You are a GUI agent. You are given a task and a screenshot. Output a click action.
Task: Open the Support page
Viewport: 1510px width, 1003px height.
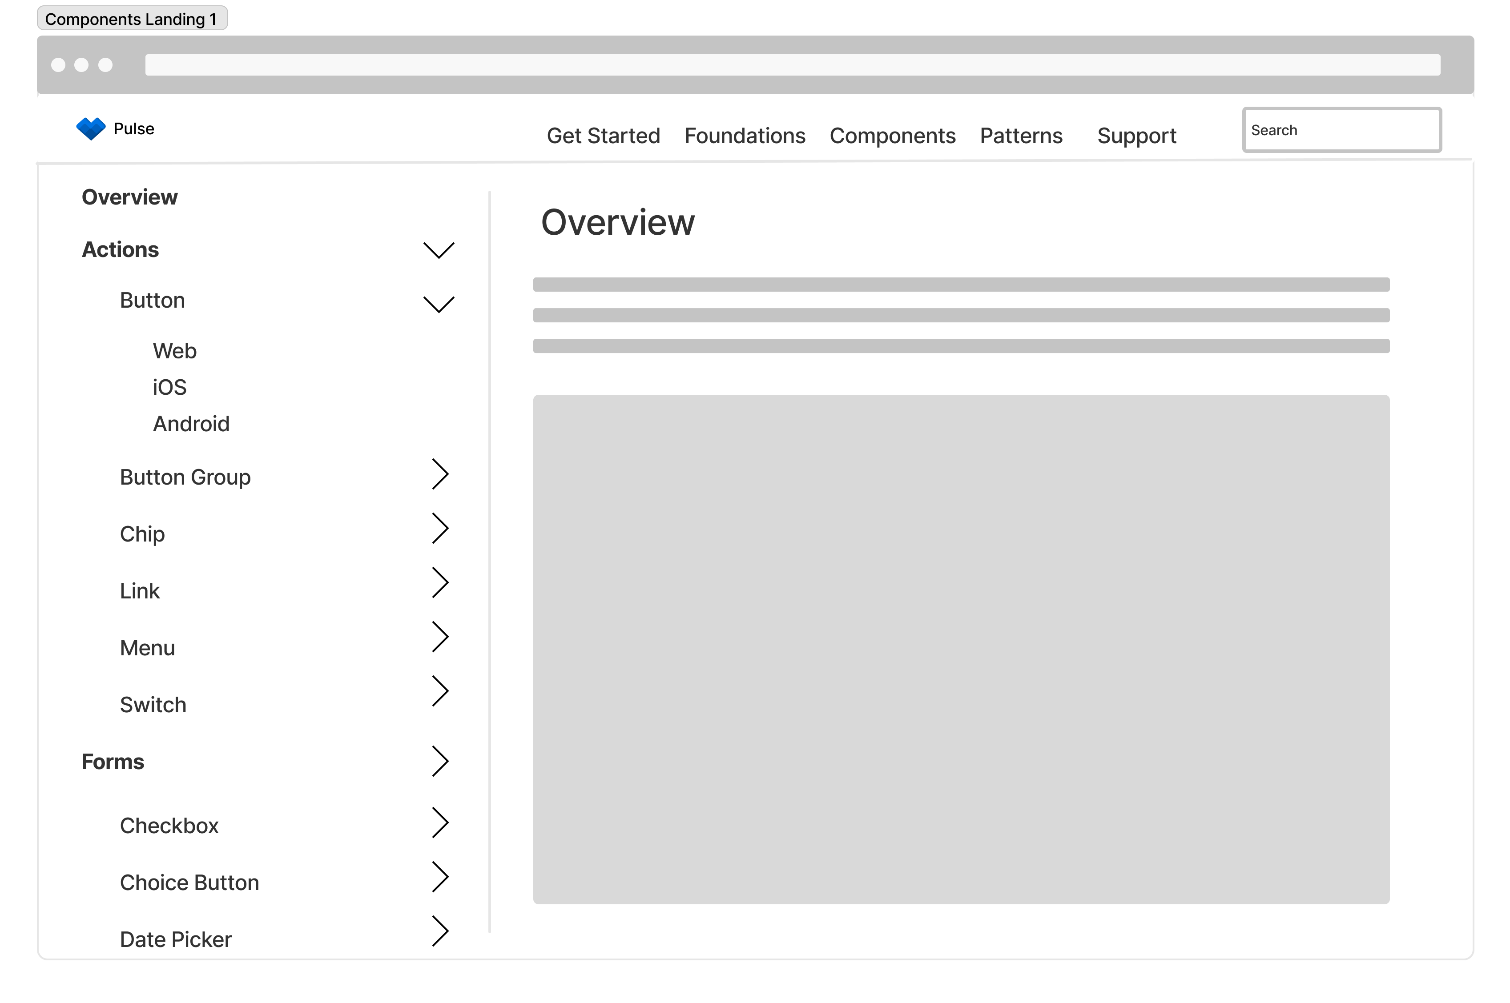coord(1136,136)
